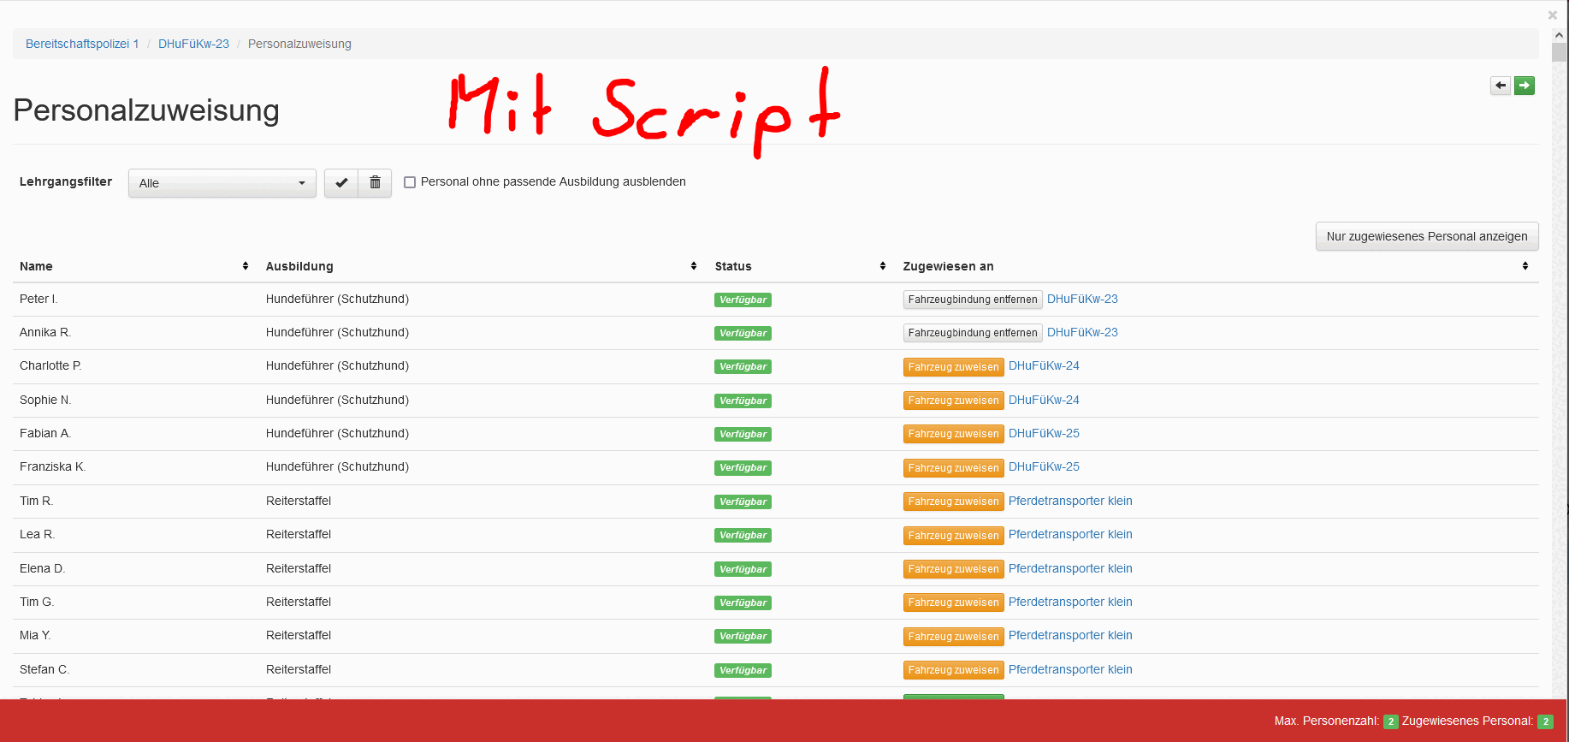Open Bereitschaftspolizei 1 breadcrumb link
The height and width of the screenshot is (742, 1569).
(x=82, y=44)
